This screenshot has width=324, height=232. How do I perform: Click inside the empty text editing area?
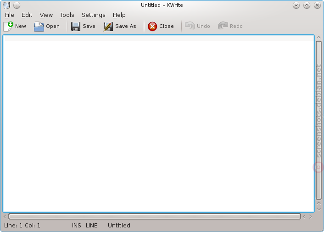point(158,124)
